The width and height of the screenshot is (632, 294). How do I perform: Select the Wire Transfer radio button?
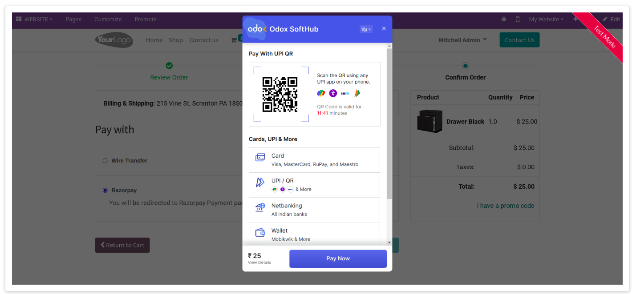(105, 161)
